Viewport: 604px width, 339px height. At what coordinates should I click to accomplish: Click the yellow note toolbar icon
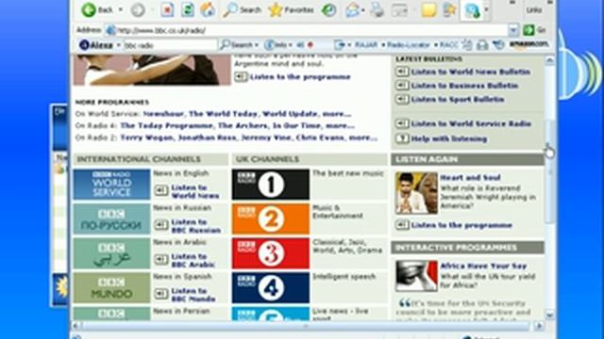pyautogui.click(x=428, y=10)
